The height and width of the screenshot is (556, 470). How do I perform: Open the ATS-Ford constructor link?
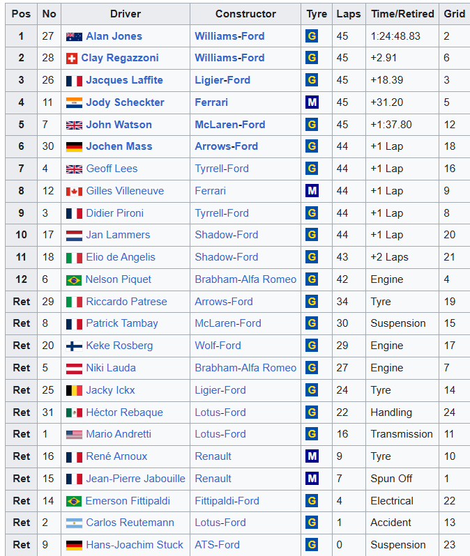pos(218,545)
